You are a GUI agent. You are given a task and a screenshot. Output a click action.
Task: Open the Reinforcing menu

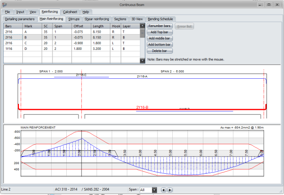click(x=50, y=12)
